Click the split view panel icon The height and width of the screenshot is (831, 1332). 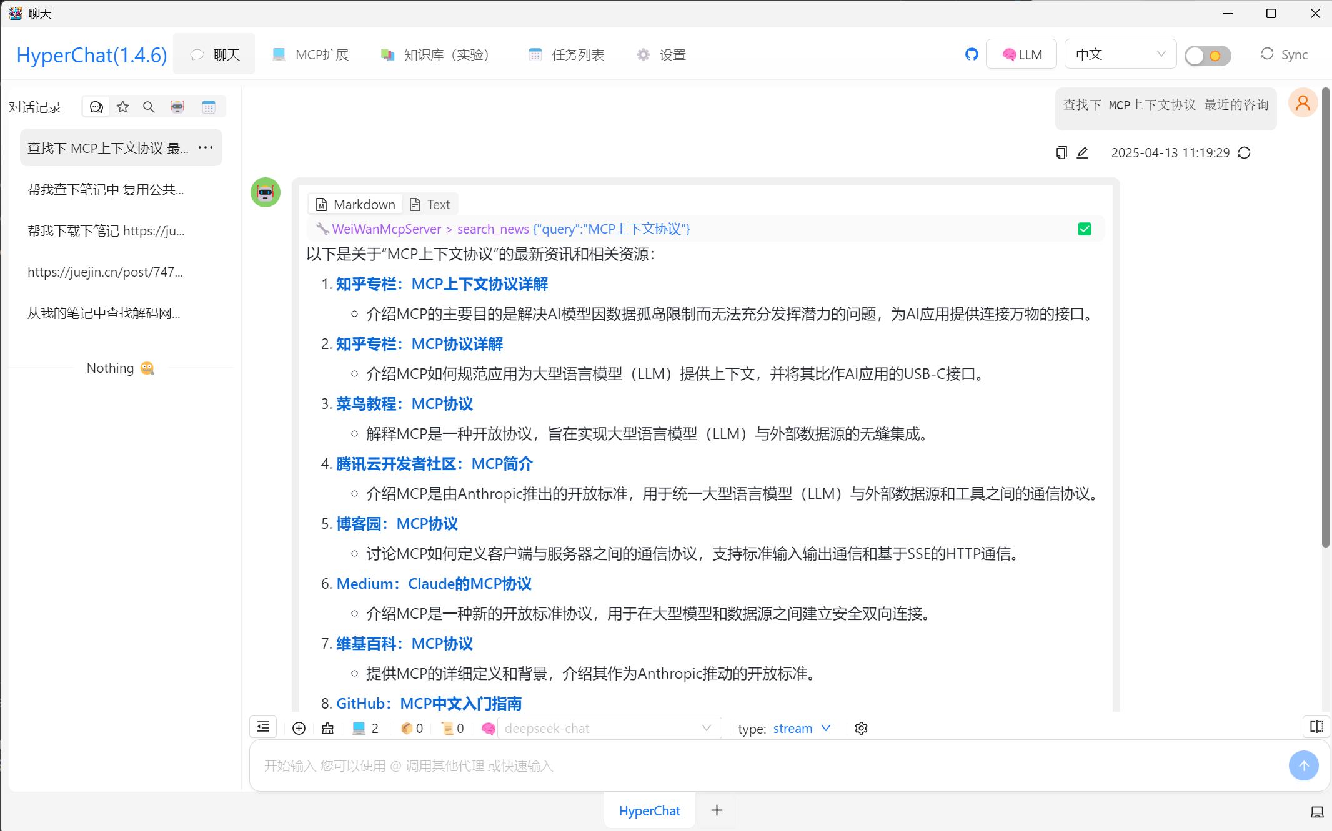click(x=1316, y=726)
